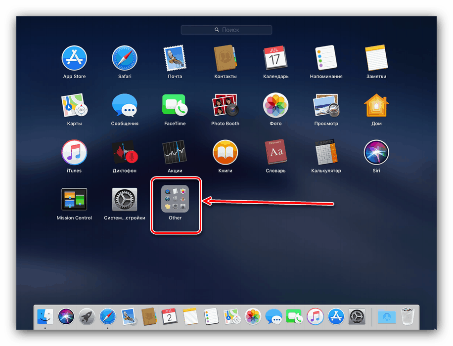The width and height of the screenshot is (453, 346).
Task: Open Книги books app
Action: [226, 152]
